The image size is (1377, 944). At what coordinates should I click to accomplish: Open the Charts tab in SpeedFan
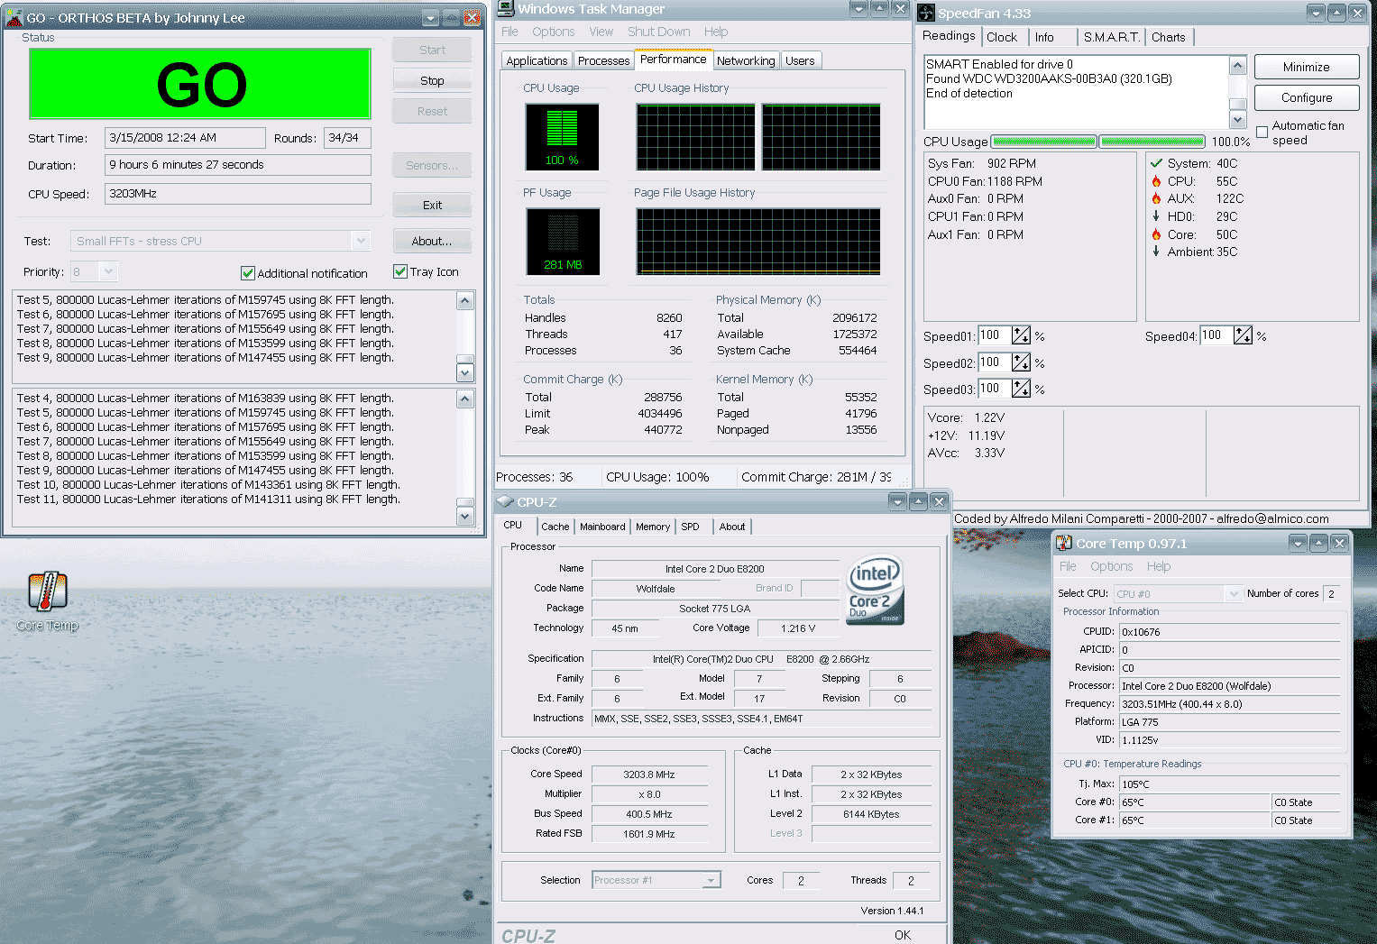tap(1169, 37)
